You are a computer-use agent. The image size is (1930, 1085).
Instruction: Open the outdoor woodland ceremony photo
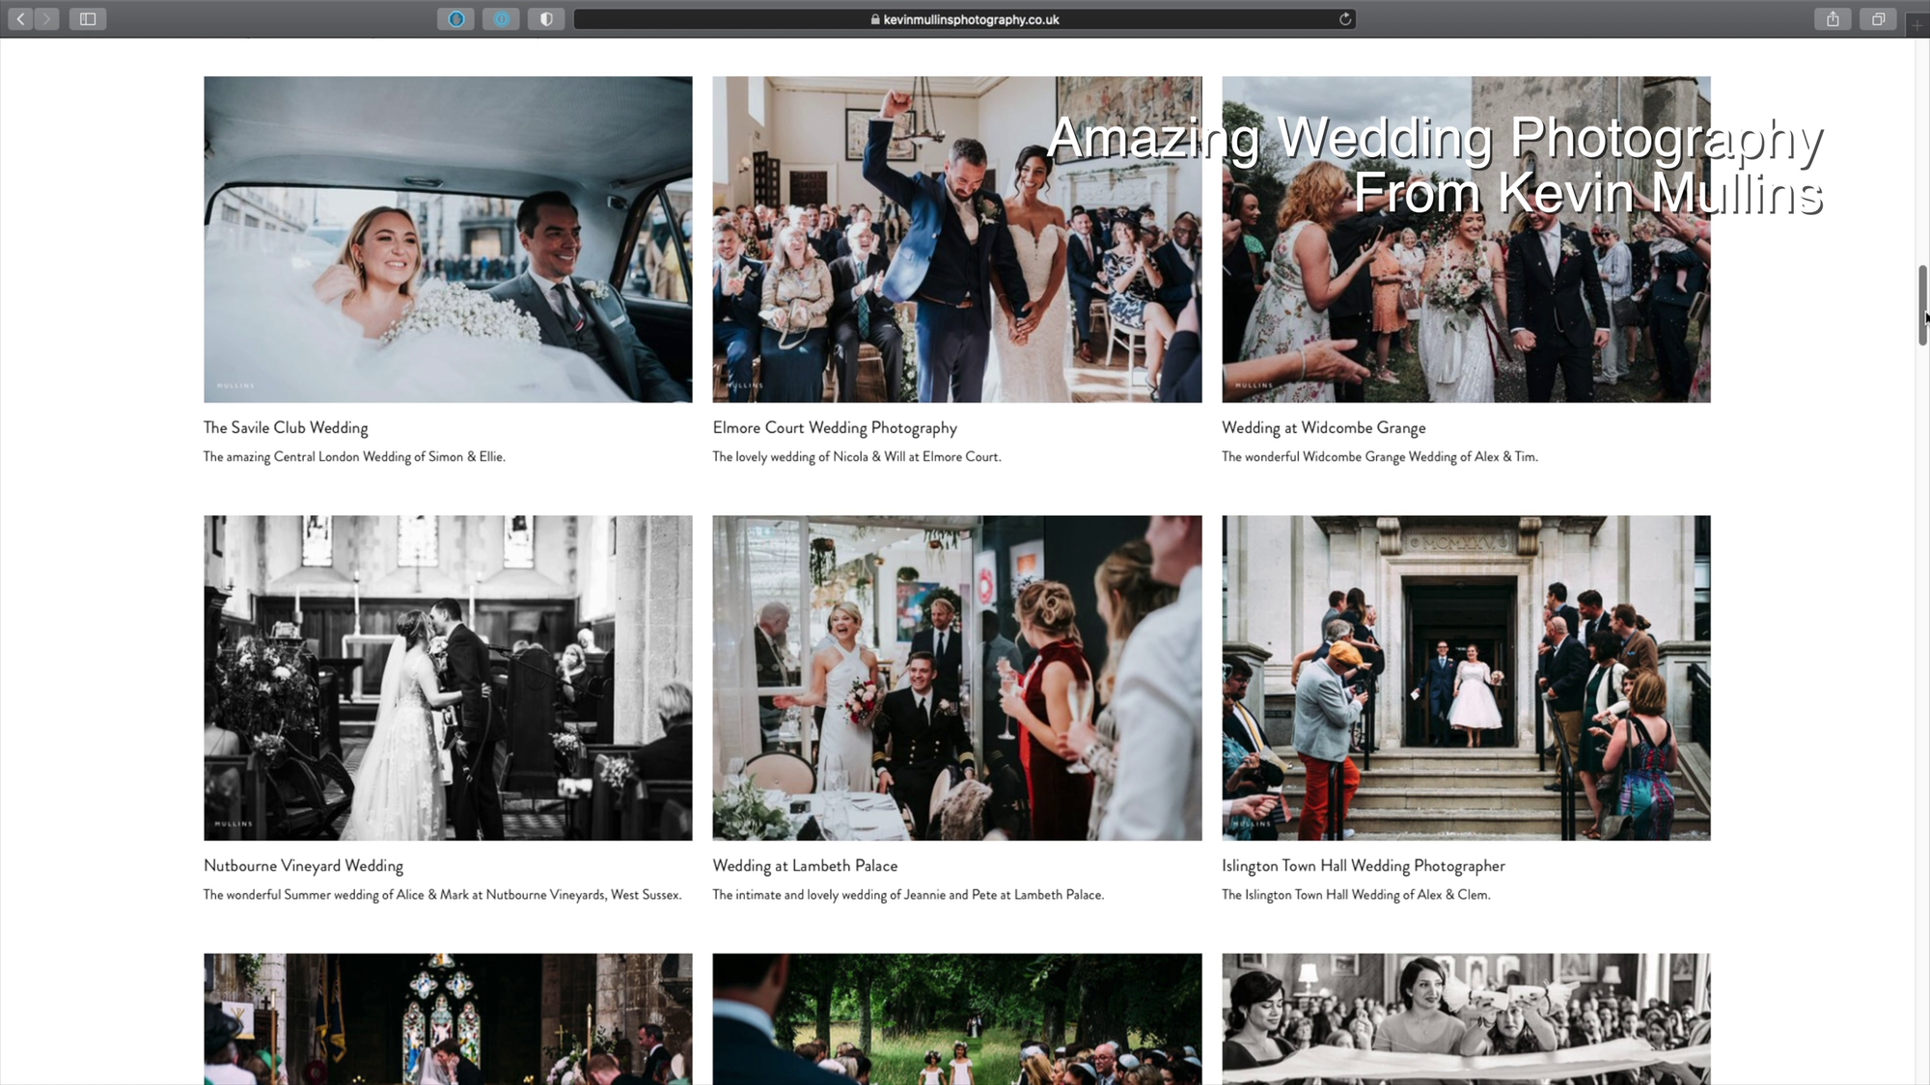click(957, 1018)
